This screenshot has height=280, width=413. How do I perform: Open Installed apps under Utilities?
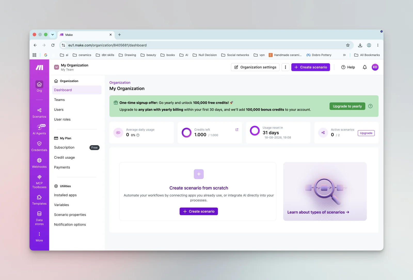click(65, 195)
